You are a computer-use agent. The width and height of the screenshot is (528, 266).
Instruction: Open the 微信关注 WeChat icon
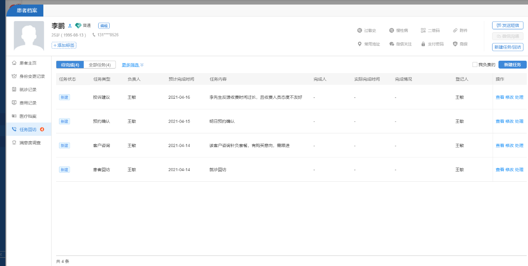pos(391,44)
